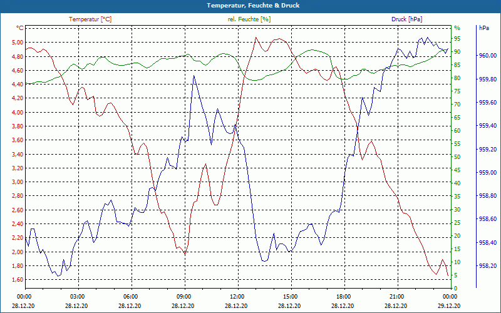Click the green '80' humidity axis value
This screenshot has height=313, width=501.
tap(457, 78)
